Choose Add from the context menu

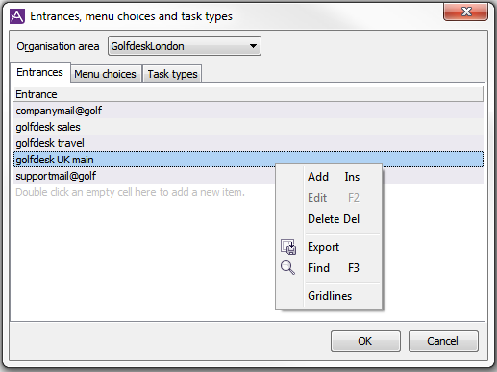[334, 177]
